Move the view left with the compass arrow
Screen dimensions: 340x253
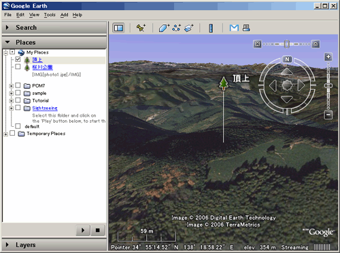[x=273, y=85]
